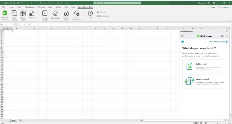Select the Sheet1 tab

(13, 120)
